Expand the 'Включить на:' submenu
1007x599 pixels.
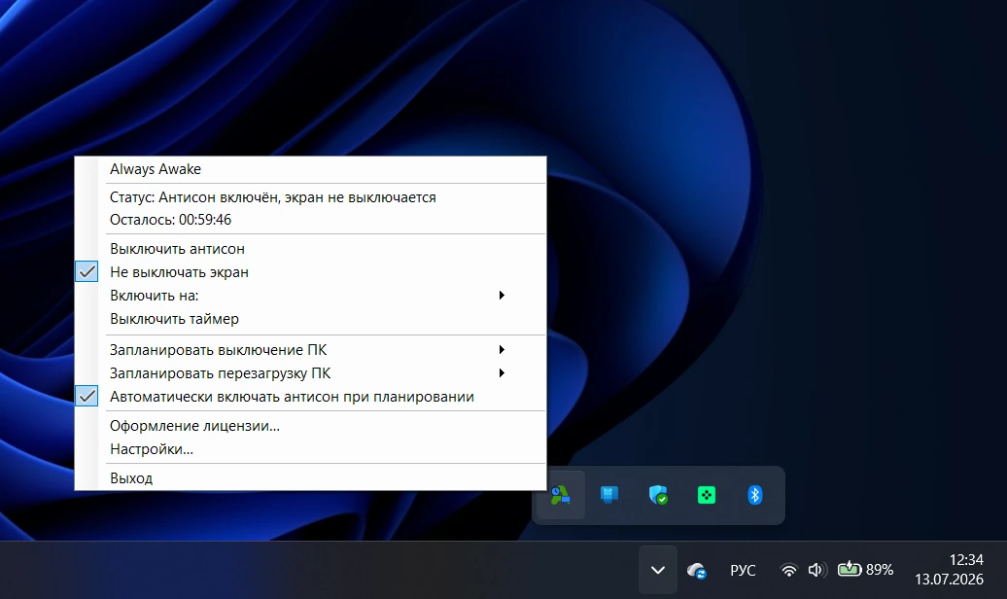(x=310, y=296)
